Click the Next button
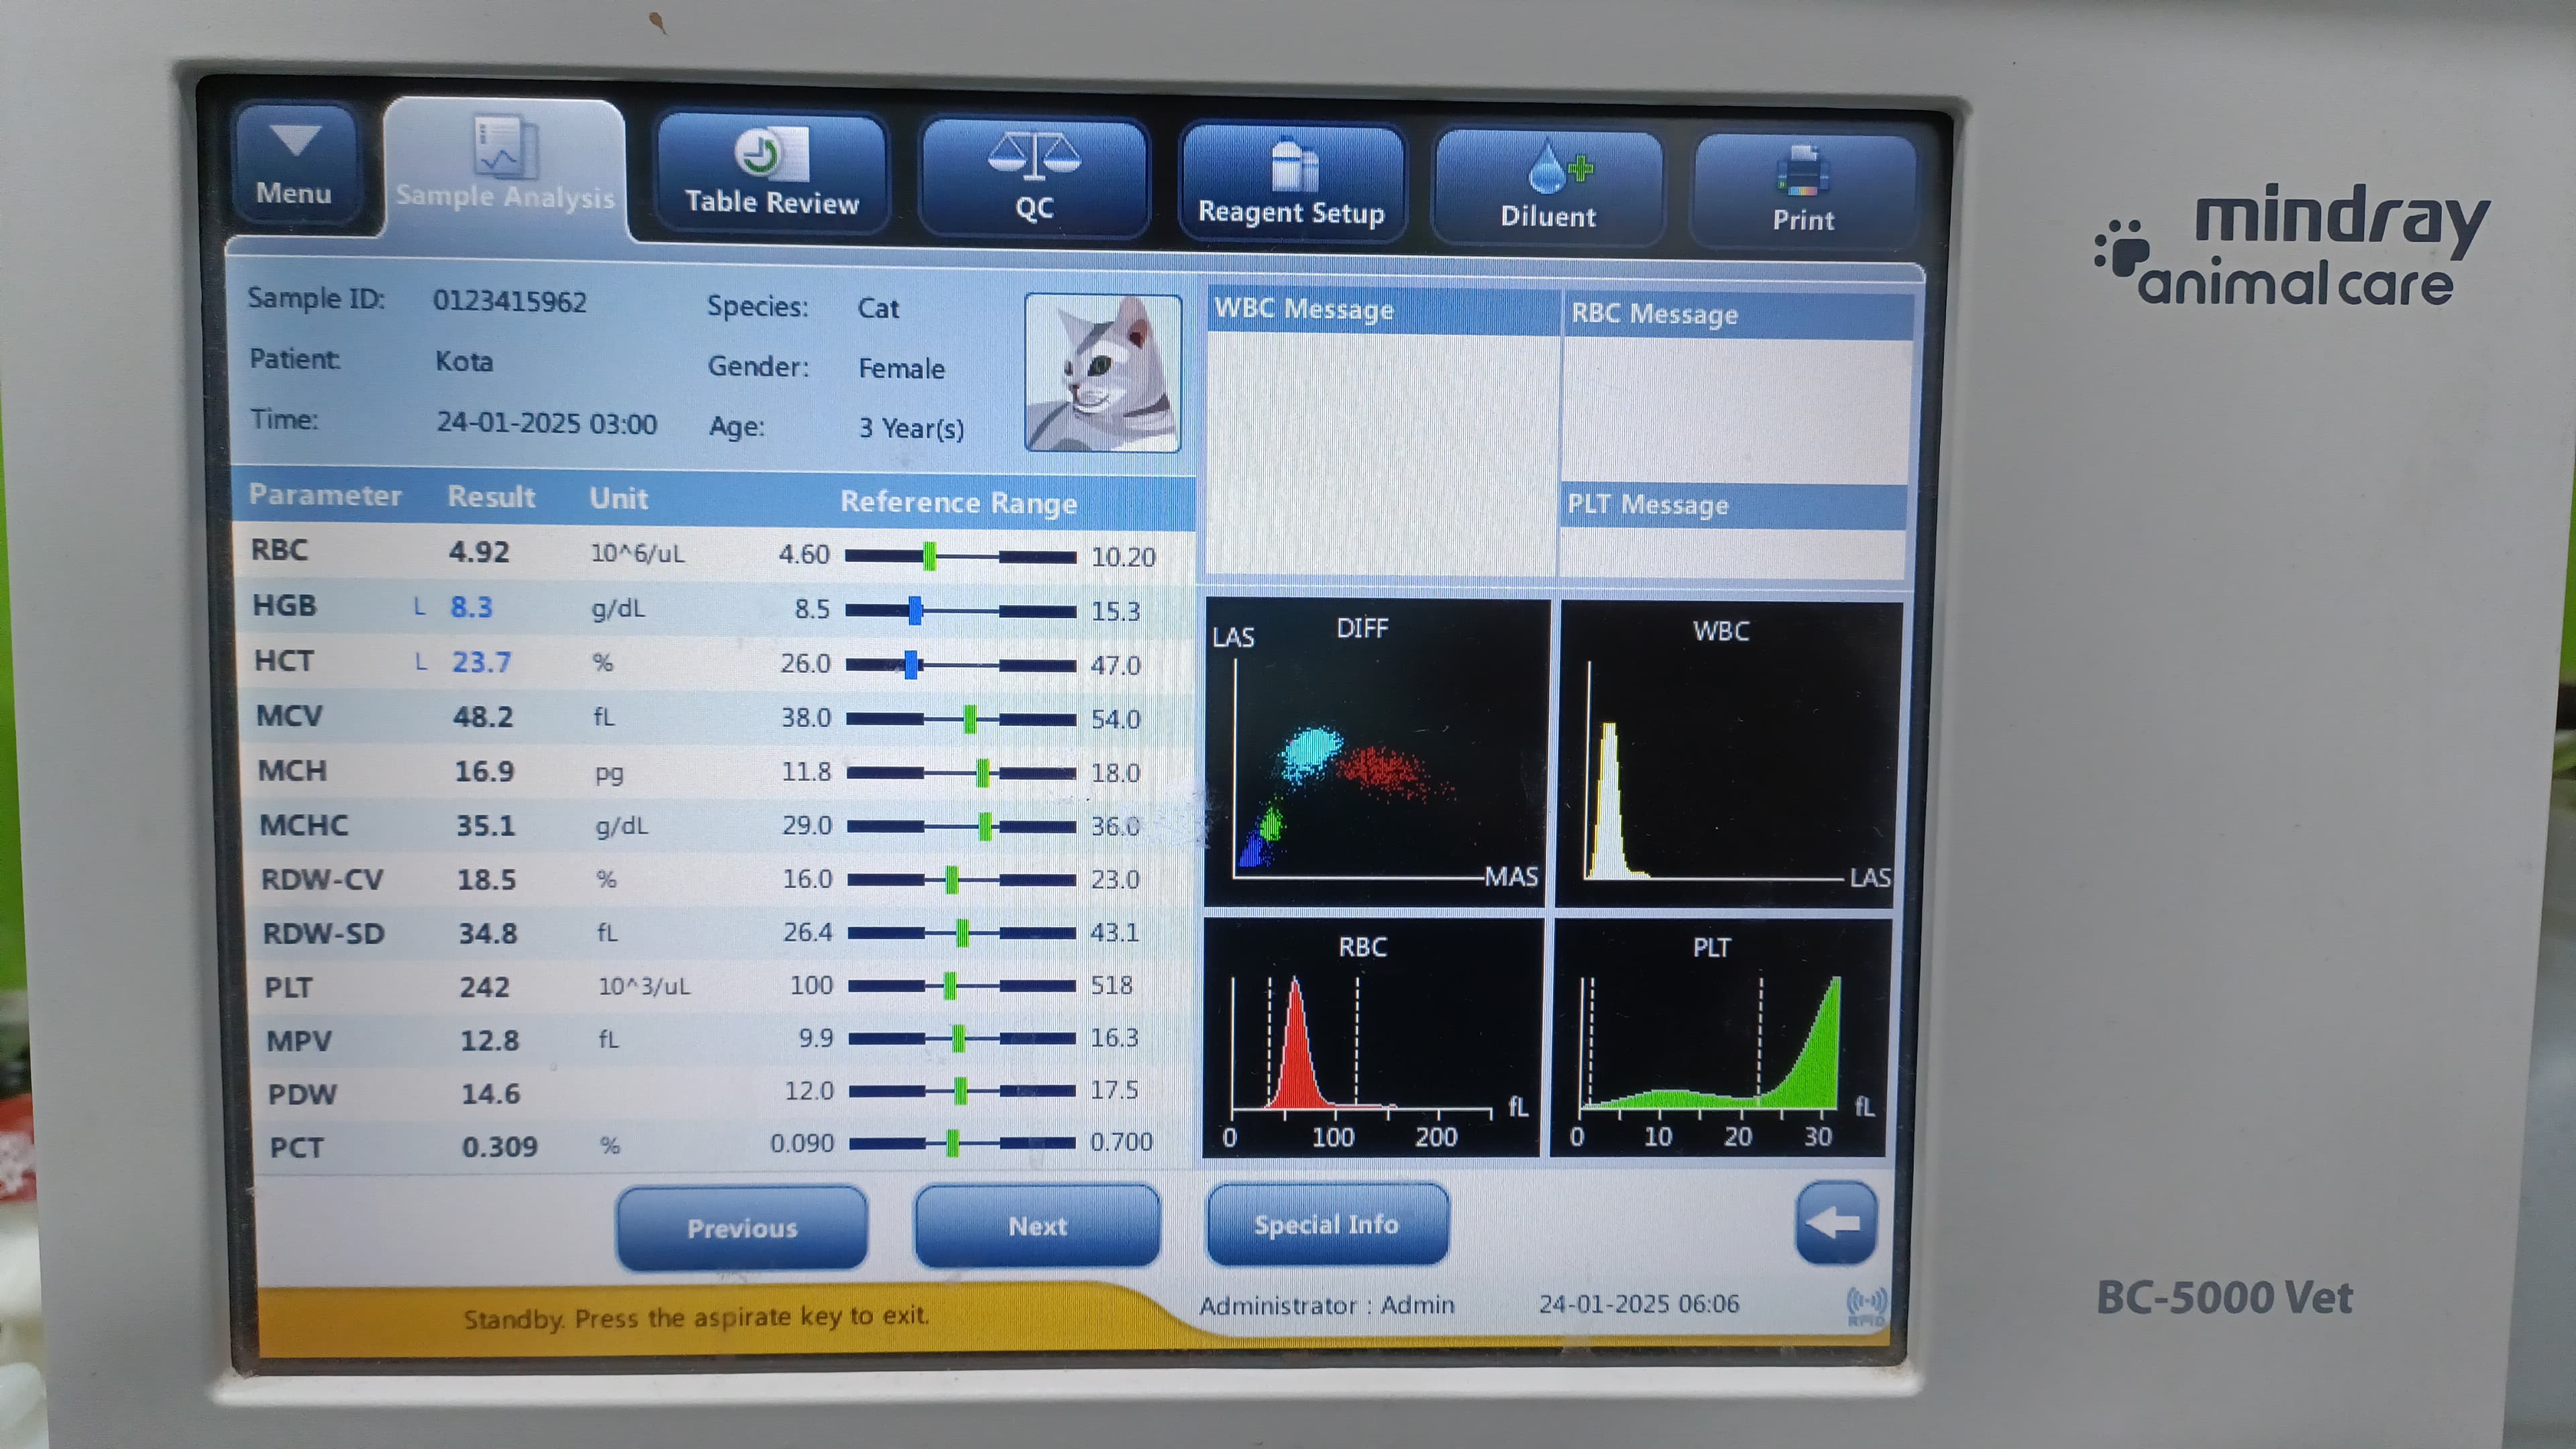This screenshot has height=1449, width=2576. pos(1037,1225)
